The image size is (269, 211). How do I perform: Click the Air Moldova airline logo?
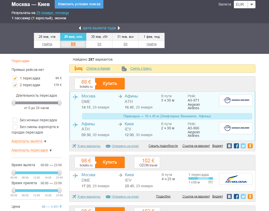tap(236, 179)
